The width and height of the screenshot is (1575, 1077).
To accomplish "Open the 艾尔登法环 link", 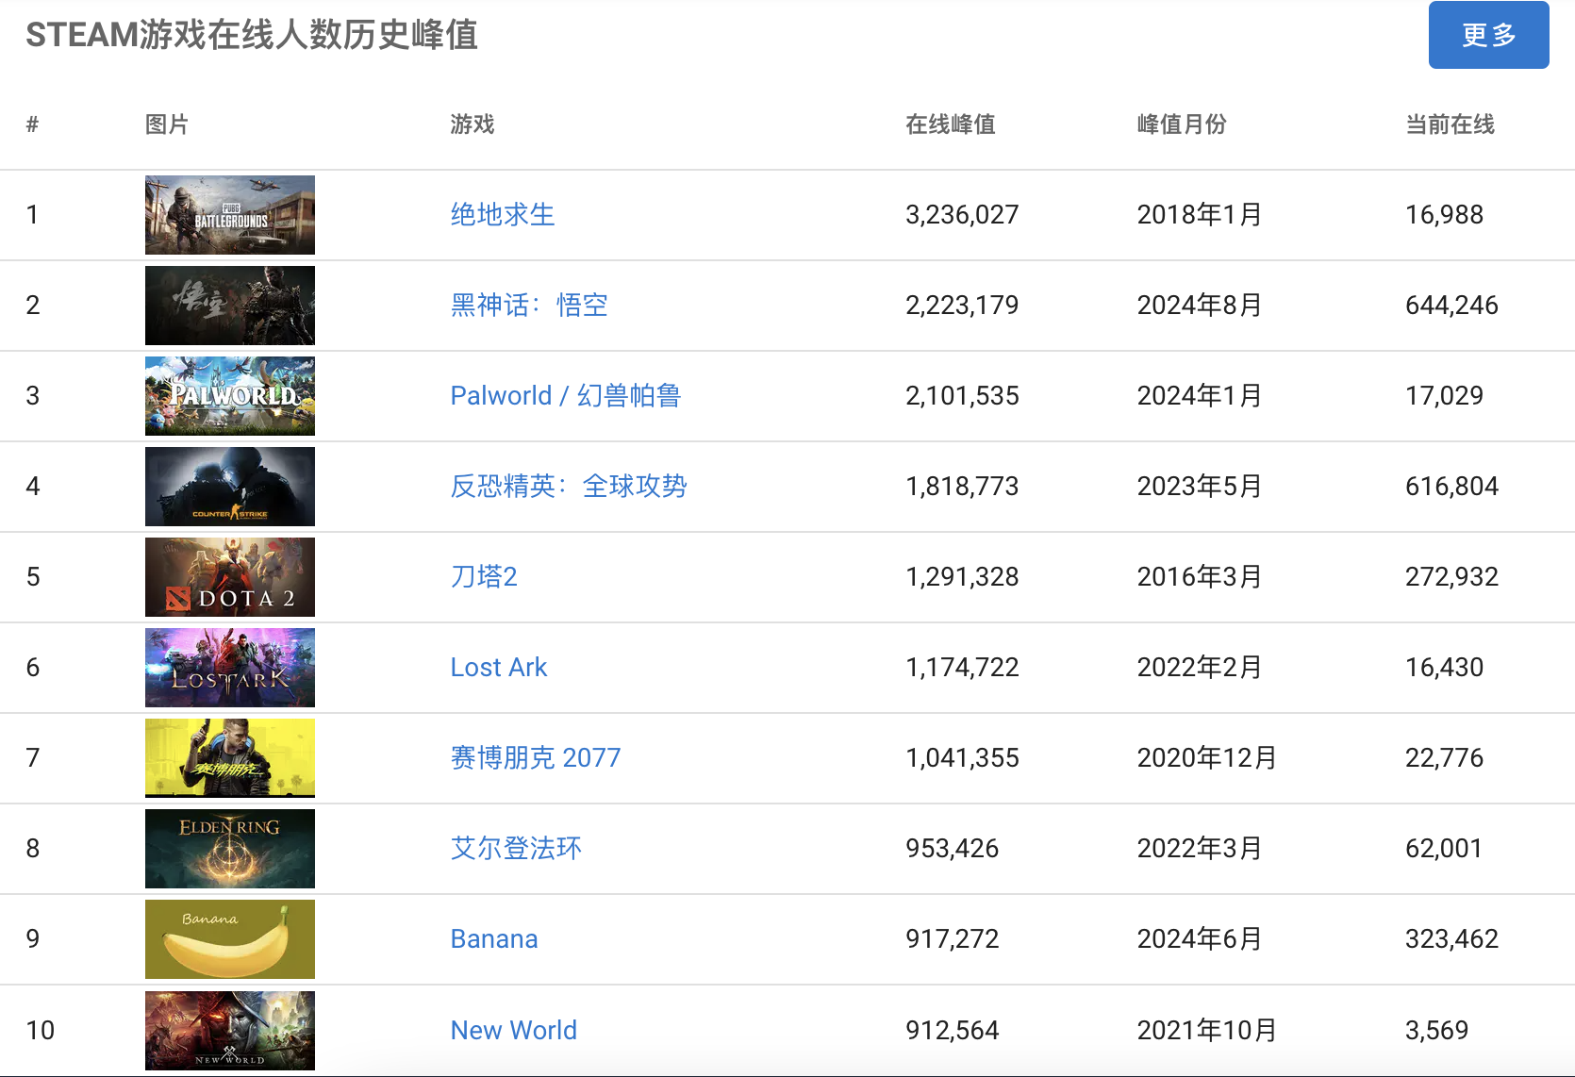I will click(x=514, y=848).
